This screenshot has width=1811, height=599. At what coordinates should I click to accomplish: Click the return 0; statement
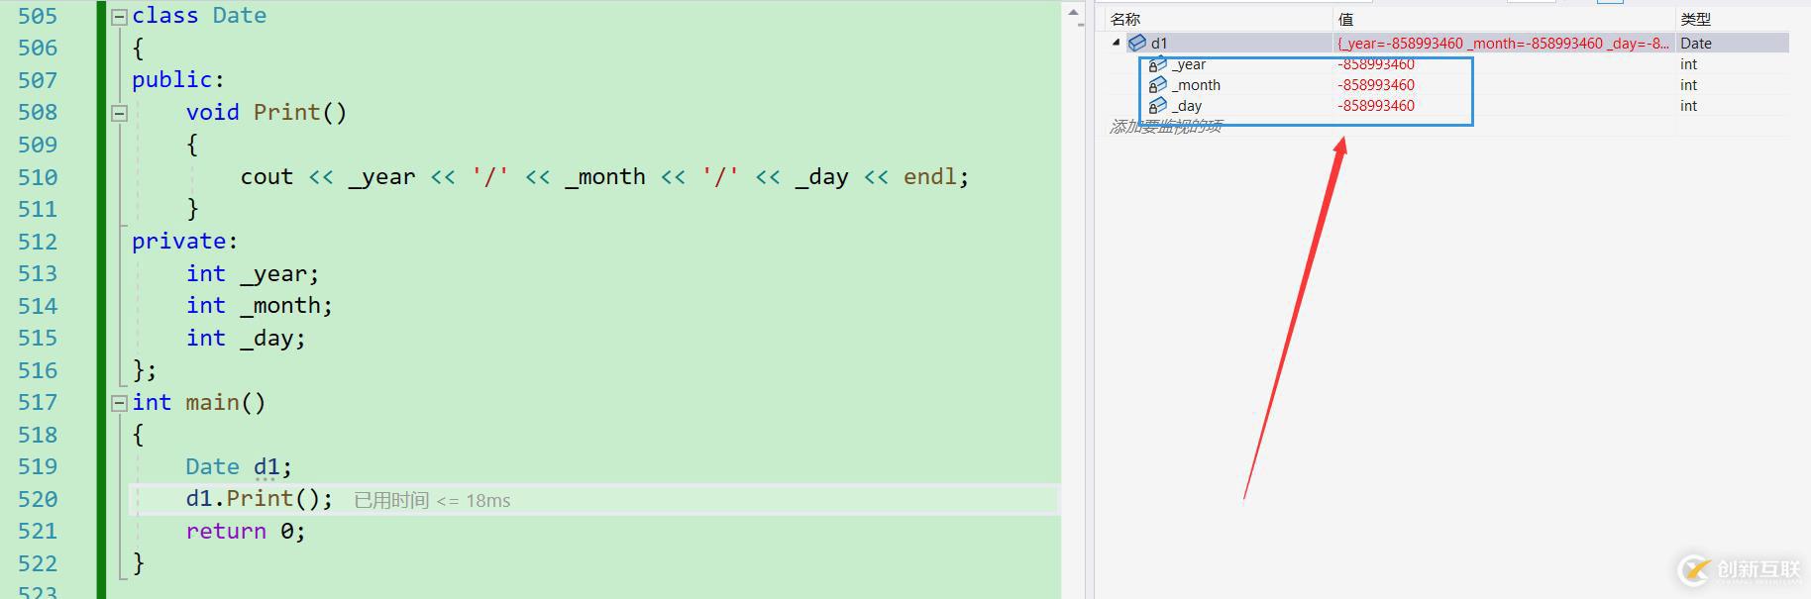[x=246, y=532]
